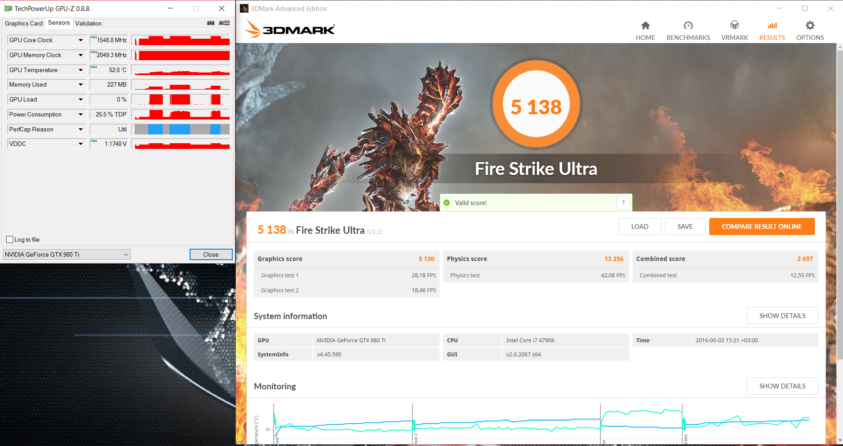
Task: Click the Physics test 42,08 FPS row
Action: [536, 276]
